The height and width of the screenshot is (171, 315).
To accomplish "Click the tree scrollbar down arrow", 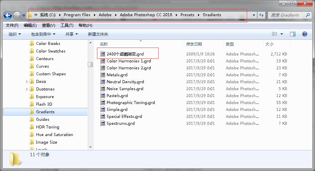I will click(x=90, y=147).
